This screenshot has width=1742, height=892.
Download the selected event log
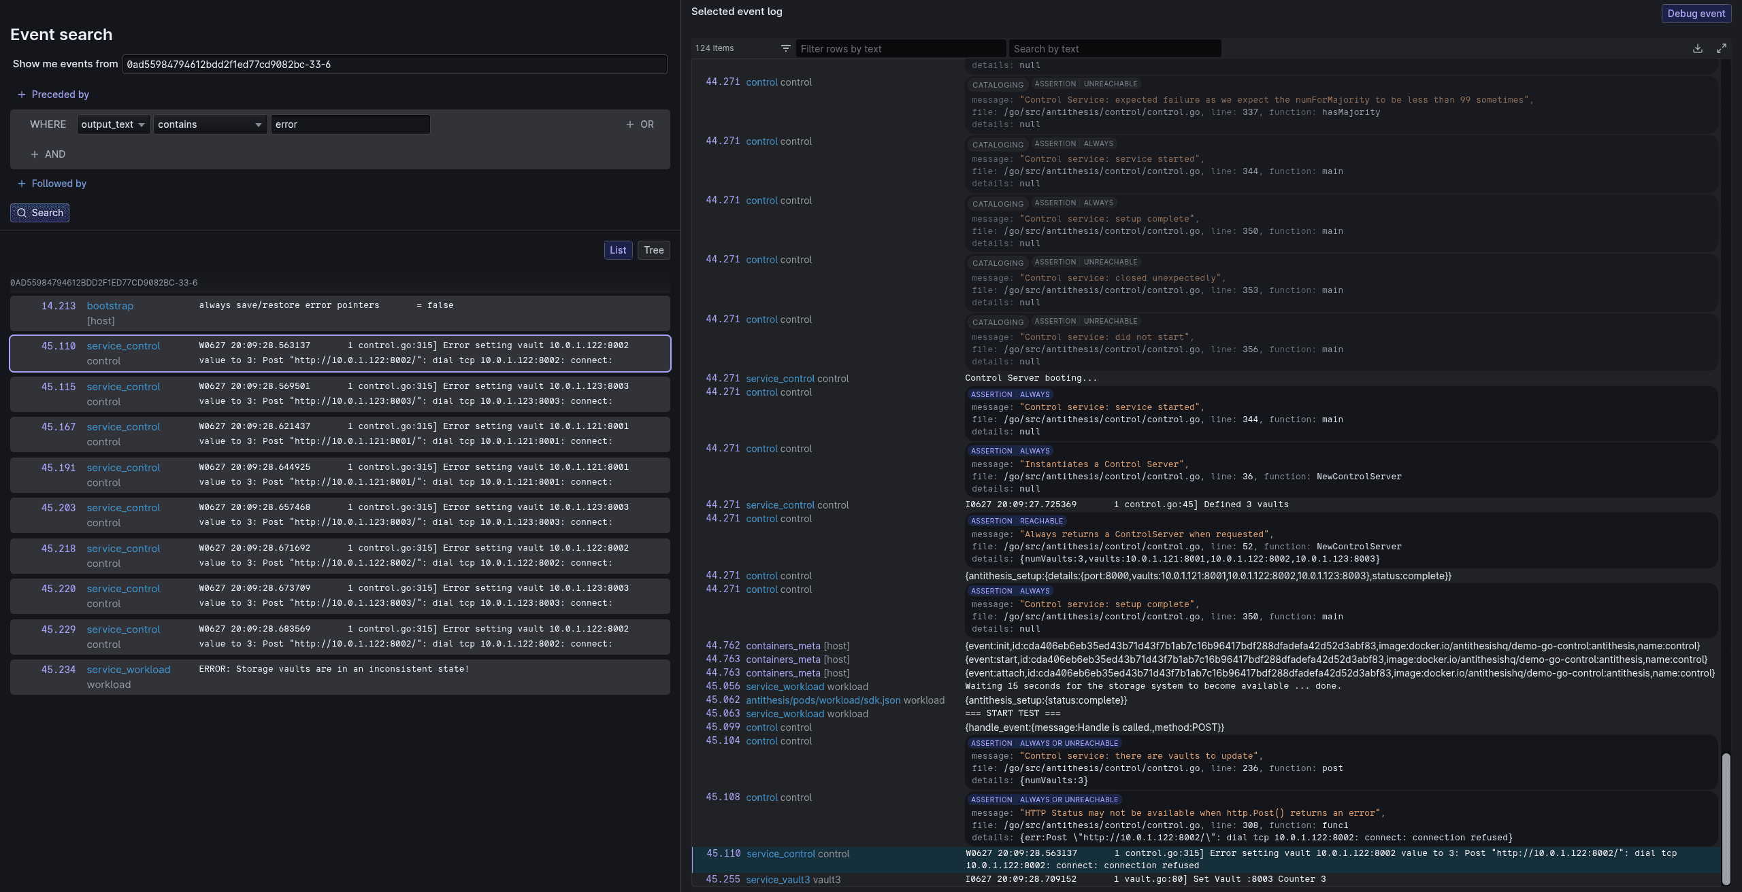click(x=1698, y=48)
